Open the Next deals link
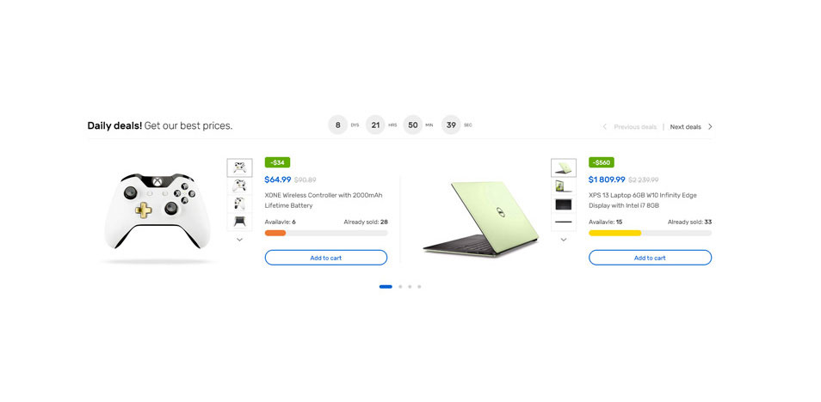 point(685,126)
